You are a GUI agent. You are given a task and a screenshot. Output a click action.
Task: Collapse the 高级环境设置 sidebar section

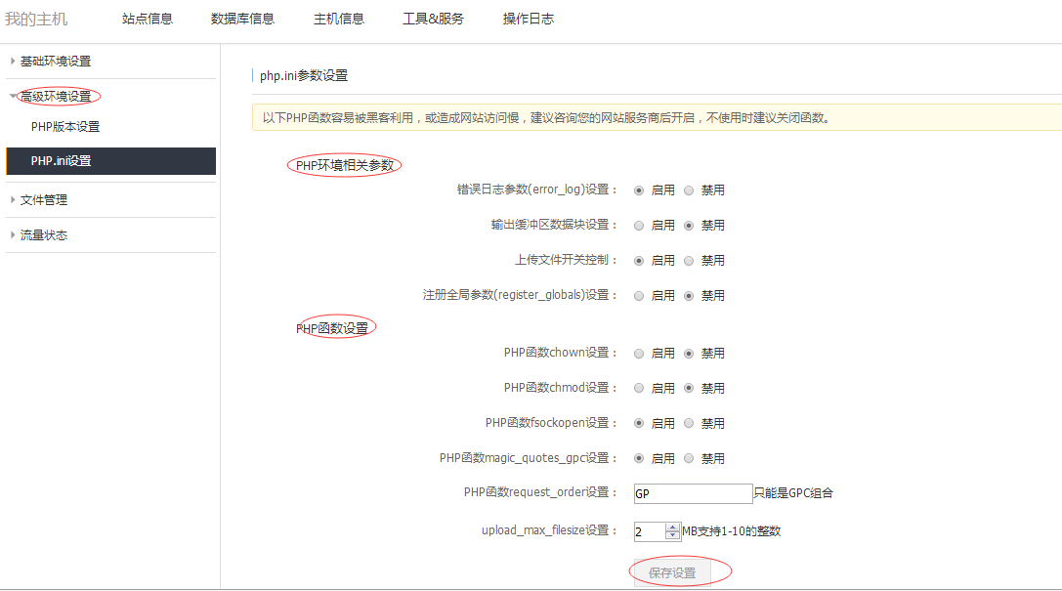click(56, 97)
